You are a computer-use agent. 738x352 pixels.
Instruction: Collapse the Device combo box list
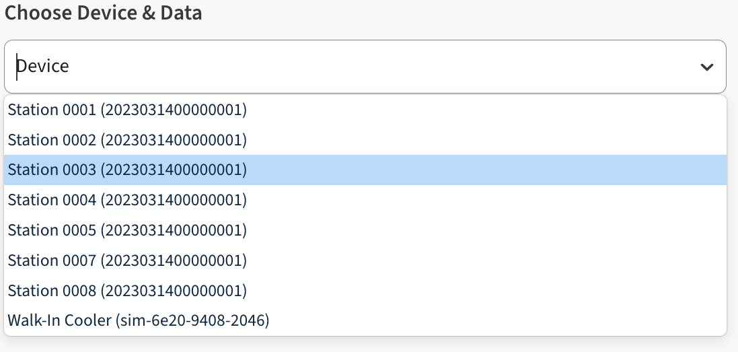pyautogui.click(x=706, y=67)
